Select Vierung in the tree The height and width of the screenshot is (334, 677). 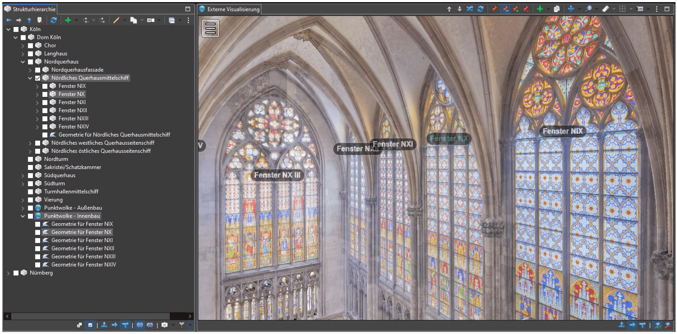(53, 200)
